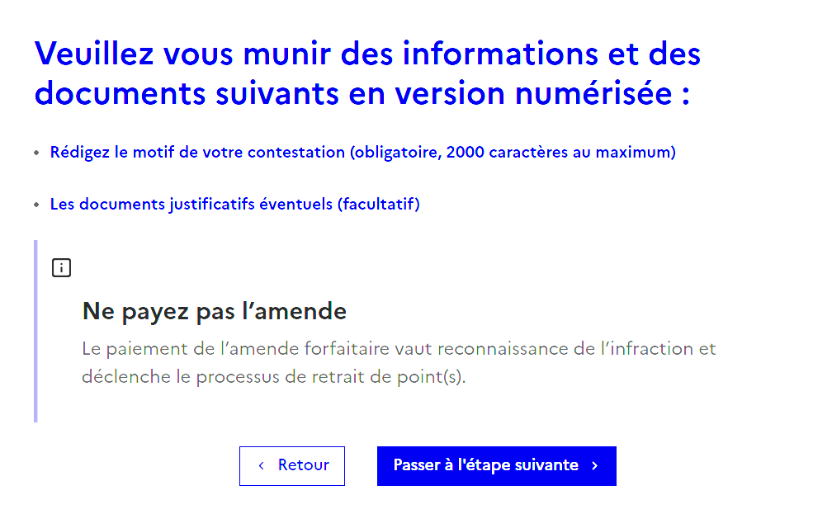Go back with the Retour button
The height and width of the screenshot is (528, 813).
(292, 466)
